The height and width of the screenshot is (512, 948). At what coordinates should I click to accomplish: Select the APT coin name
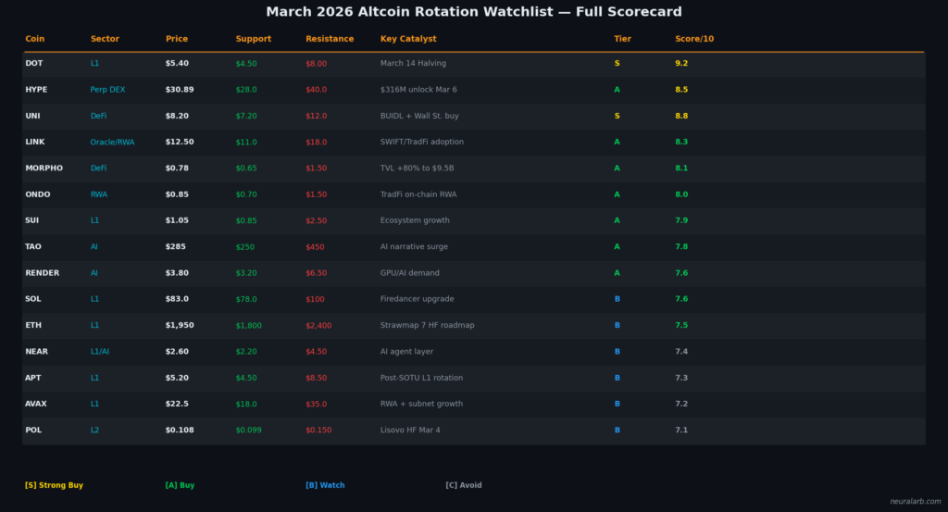[32, 378]
